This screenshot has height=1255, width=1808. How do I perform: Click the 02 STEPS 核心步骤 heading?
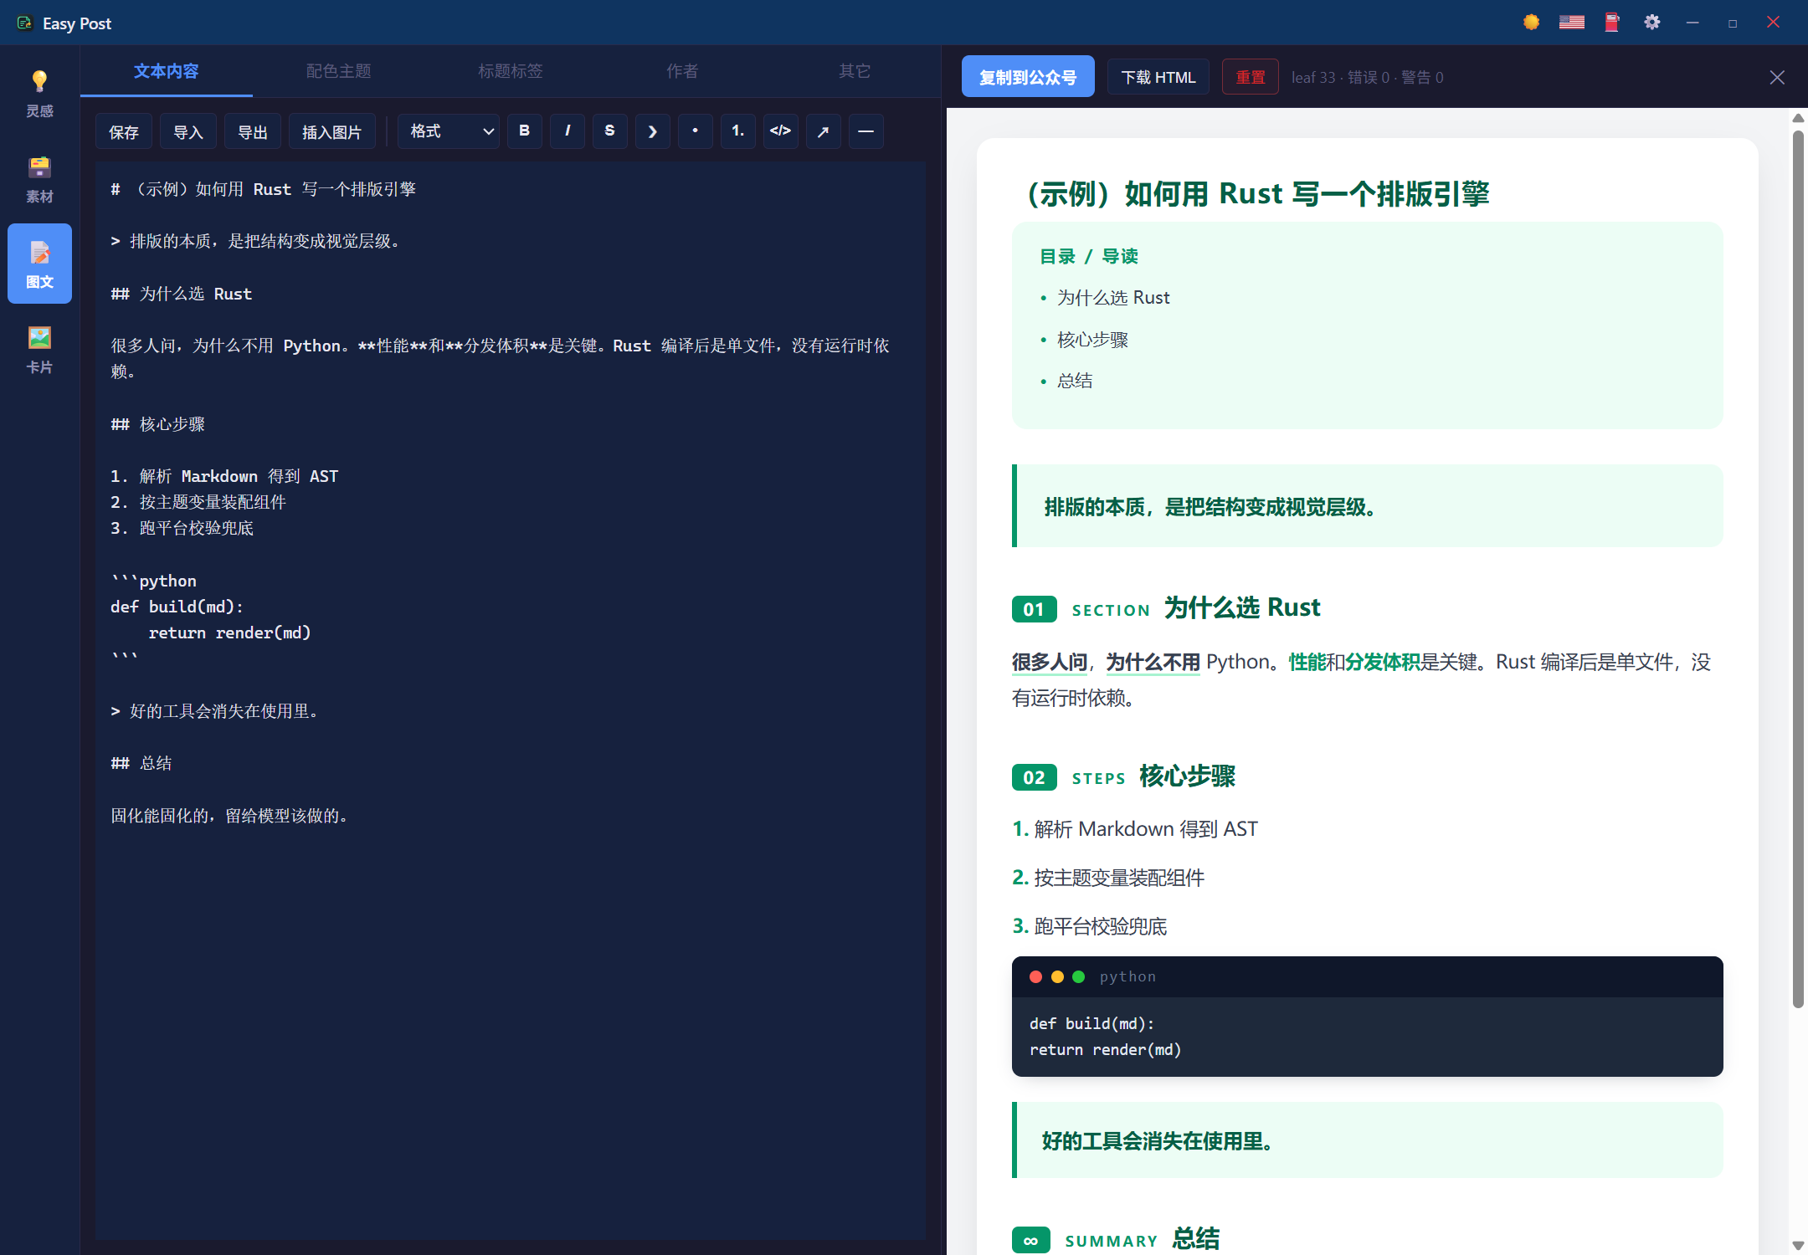(x=1124, y=776)
